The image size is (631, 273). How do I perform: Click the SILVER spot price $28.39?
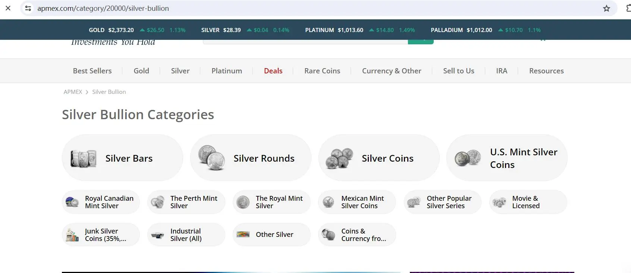point(232,30)
